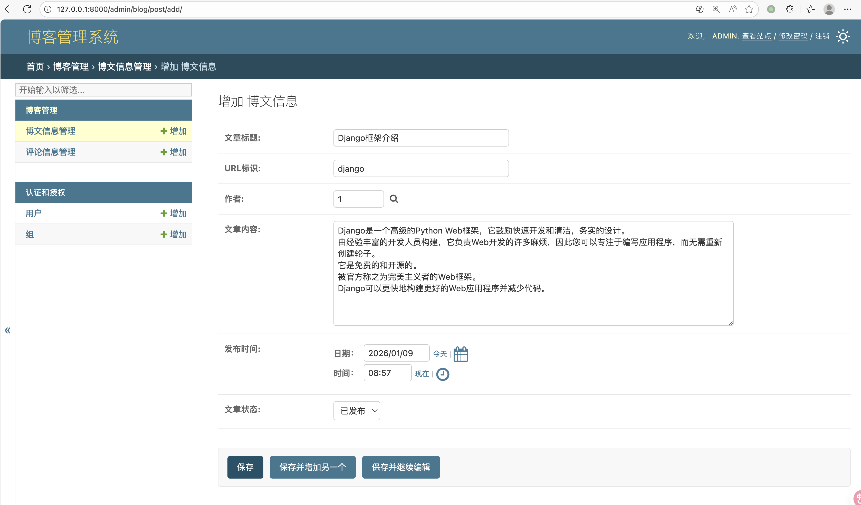Toggle the admin theme with sun icon

pos(843,36)
